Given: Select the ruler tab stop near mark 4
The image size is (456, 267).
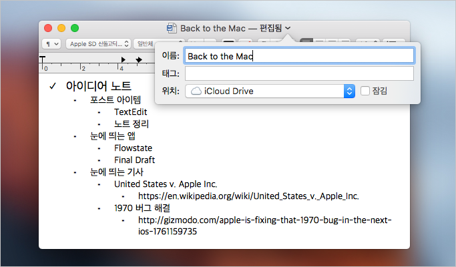Looking at the screenshot, I should click(x=124, y=59).
